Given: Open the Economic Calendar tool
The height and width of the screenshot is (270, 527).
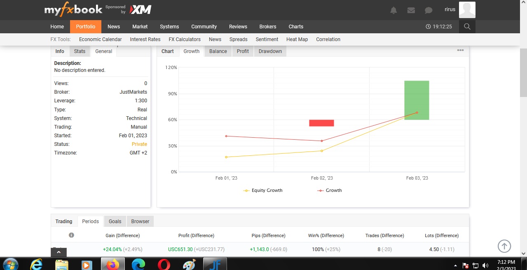Looking at the screenshot, I should coord(101,39).
